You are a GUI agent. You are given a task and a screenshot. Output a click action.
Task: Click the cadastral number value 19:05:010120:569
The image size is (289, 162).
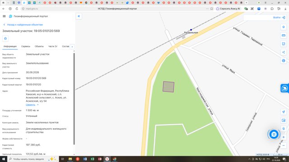pyautogui.click(x=36, y=78)
